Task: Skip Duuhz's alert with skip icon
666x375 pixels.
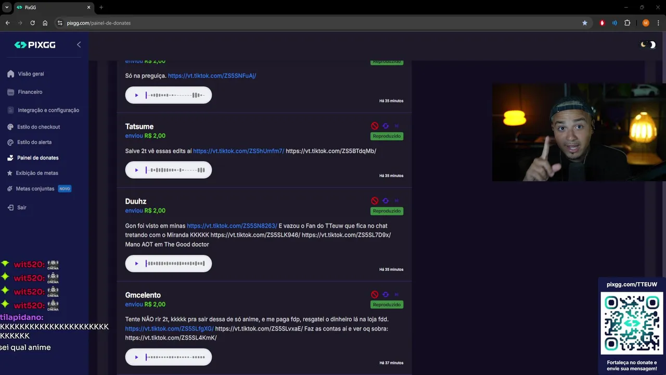Action: click(396, 201)
